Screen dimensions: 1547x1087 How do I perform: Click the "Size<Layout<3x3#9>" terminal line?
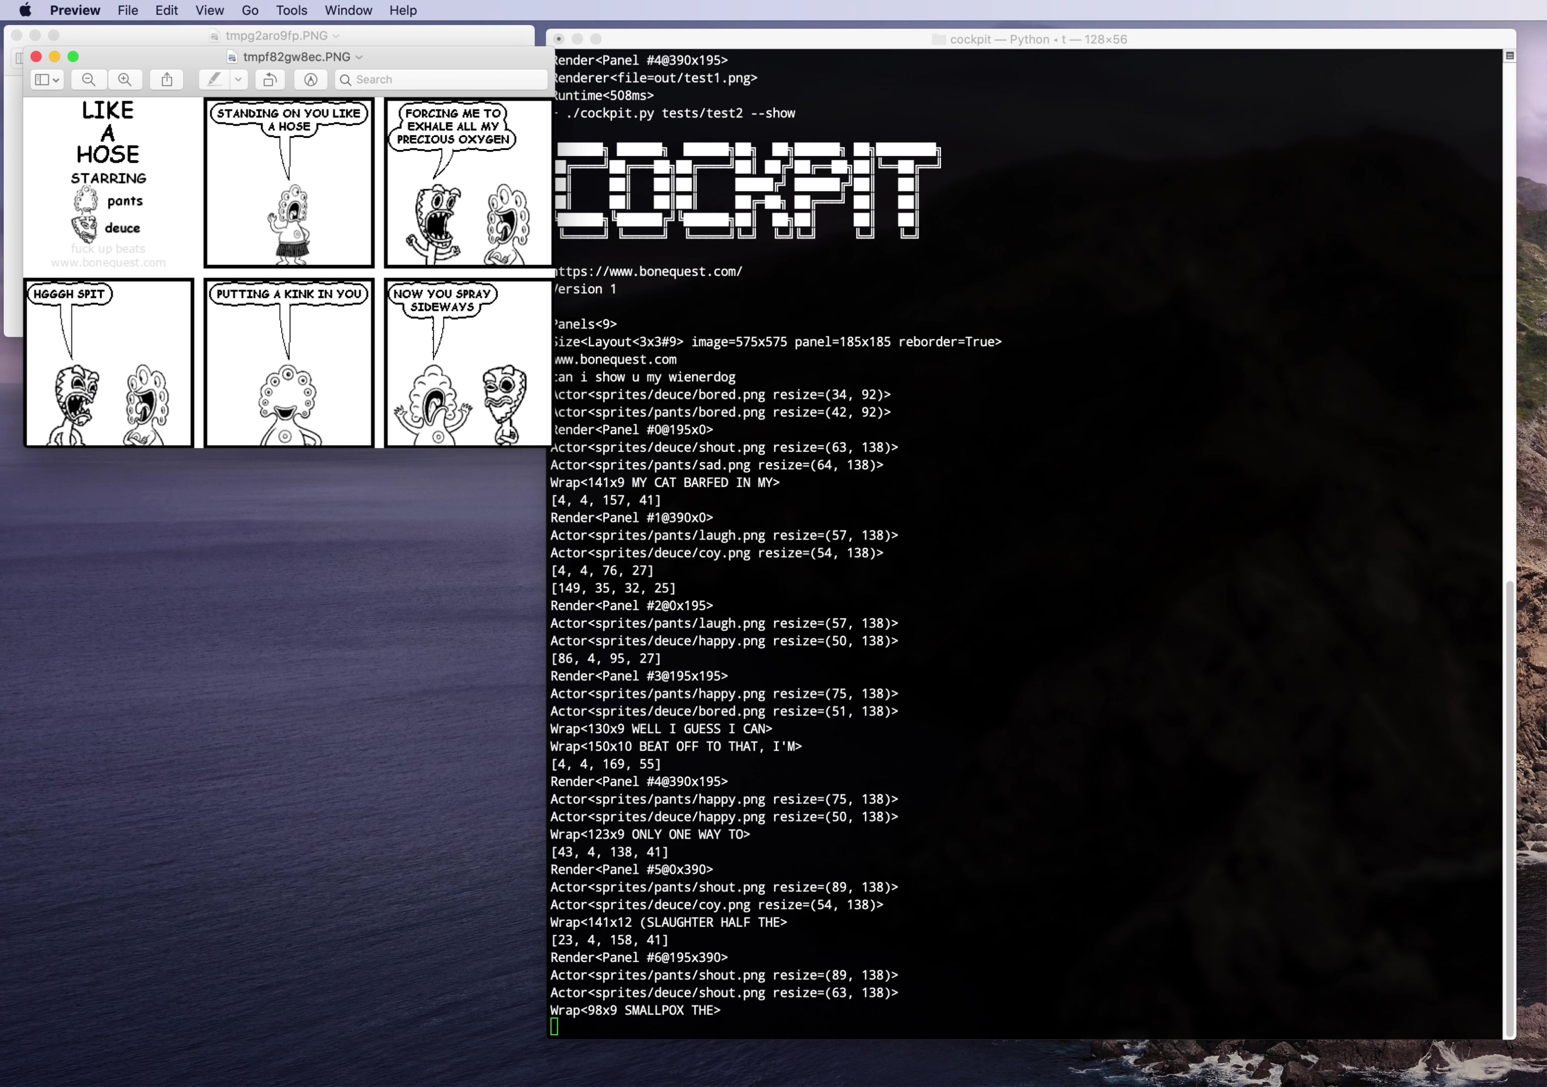[x=777, y=342]
